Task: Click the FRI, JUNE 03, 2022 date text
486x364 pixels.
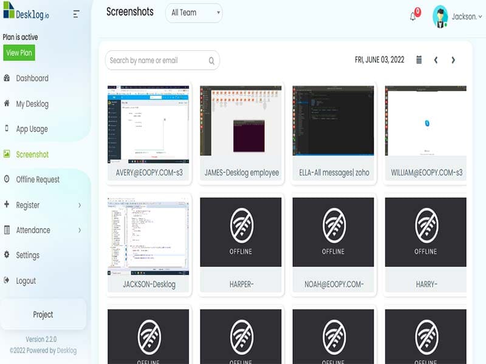Action: (x=379, y=59)
